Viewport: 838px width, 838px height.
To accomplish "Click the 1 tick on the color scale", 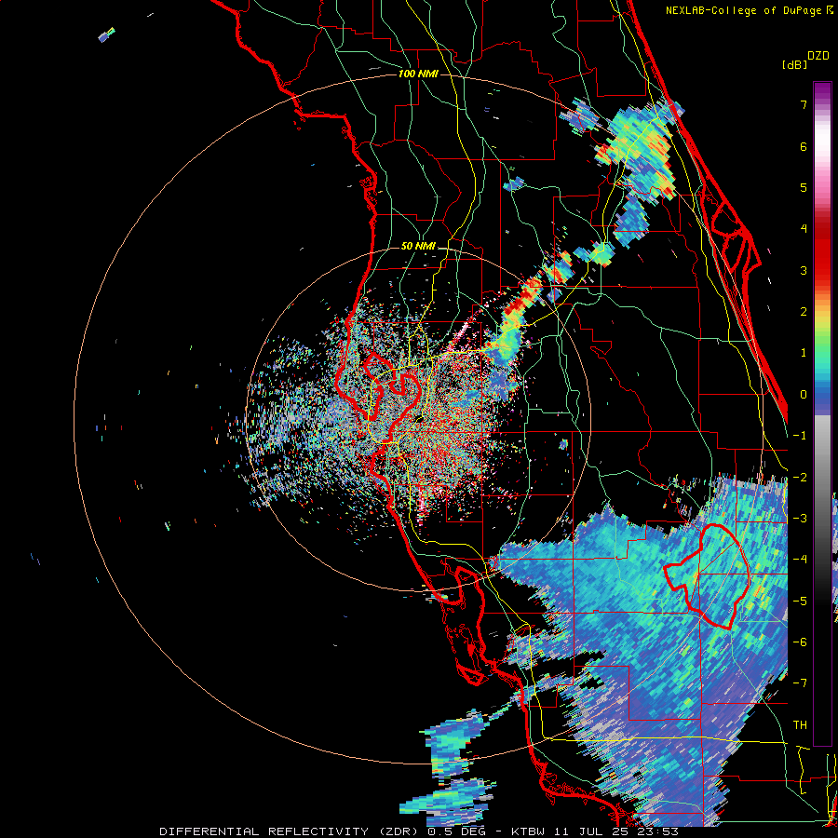I will click(x=804, y=353).
